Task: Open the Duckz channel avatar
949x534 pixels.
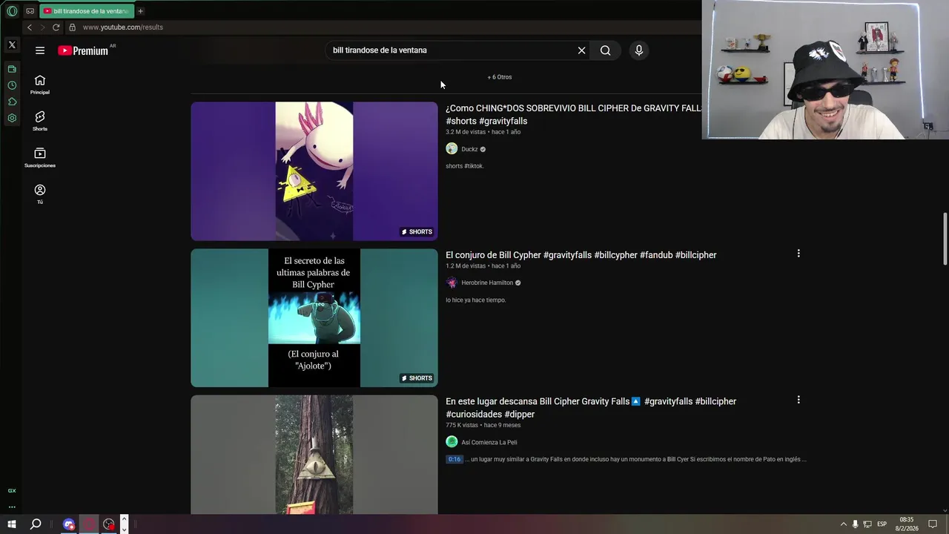Action: 452,149
